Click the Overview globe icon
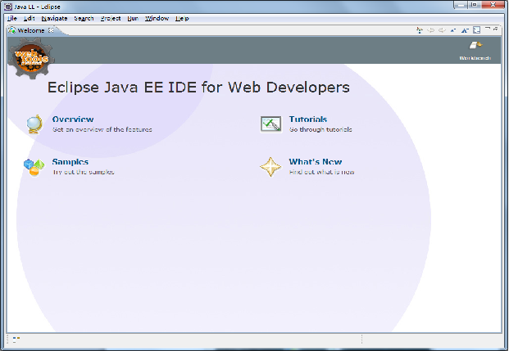This screenshot has width=509, height=351. click(34, 124)
